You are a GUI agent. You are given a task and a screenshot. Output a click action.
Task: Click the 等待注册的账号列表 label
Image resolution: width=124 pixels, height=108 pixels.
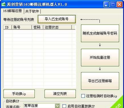click(x=19, y=20)
